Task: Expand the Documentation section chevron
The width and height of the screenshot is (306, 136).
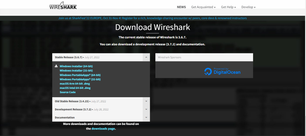Action: click(146, 118)
